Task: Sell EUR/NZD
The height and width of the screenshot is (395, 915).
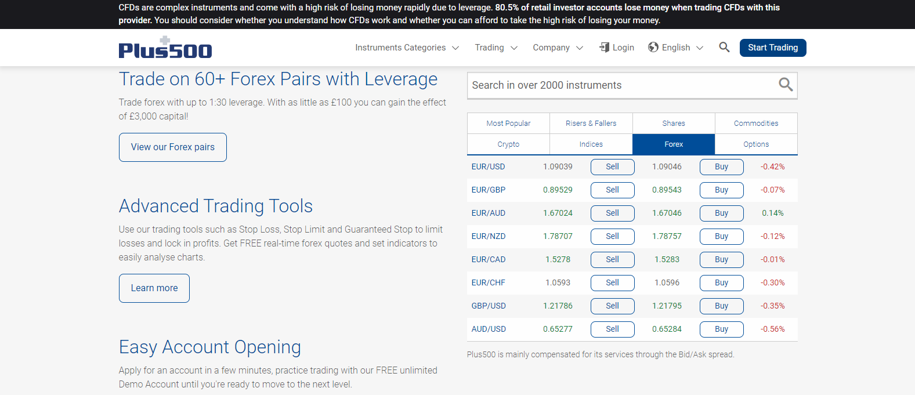Action: (613, 237)
